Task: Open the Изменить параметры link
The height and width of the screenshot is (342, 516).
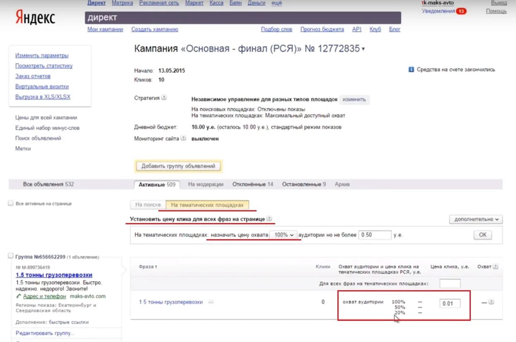Action: (x=42, y=56)
